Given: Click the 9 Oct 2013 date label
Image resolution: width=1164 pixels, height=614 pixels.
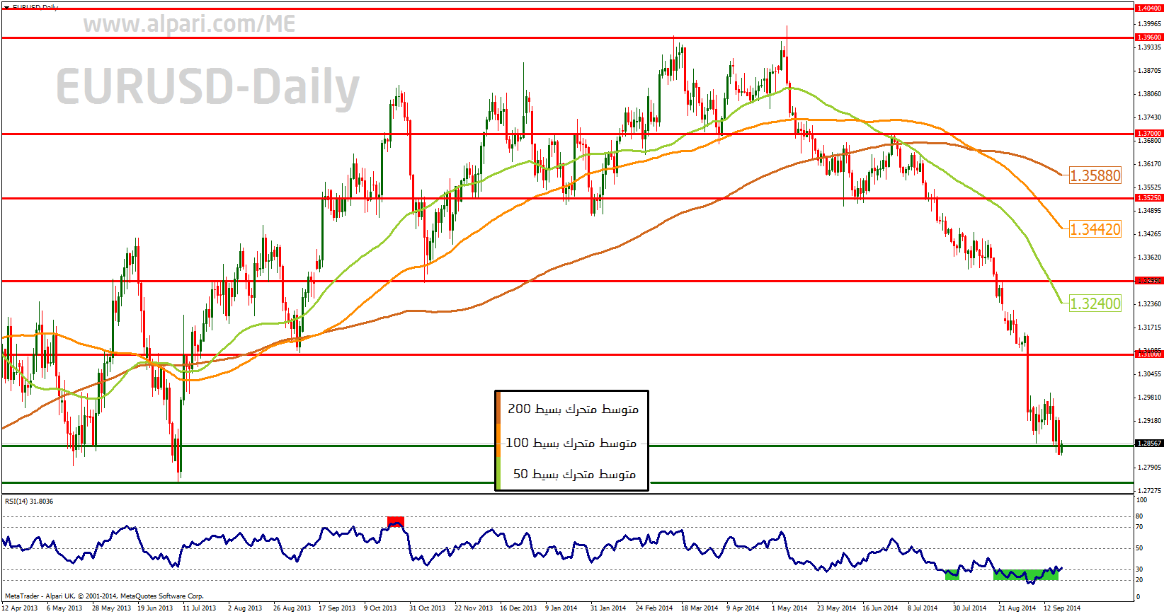Looking at the screenshot, I should click(x=380, y=608).
